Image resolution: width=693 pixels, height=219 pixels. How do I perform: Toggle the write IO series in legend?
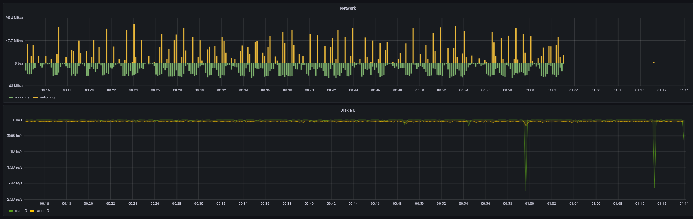point(43,211)
